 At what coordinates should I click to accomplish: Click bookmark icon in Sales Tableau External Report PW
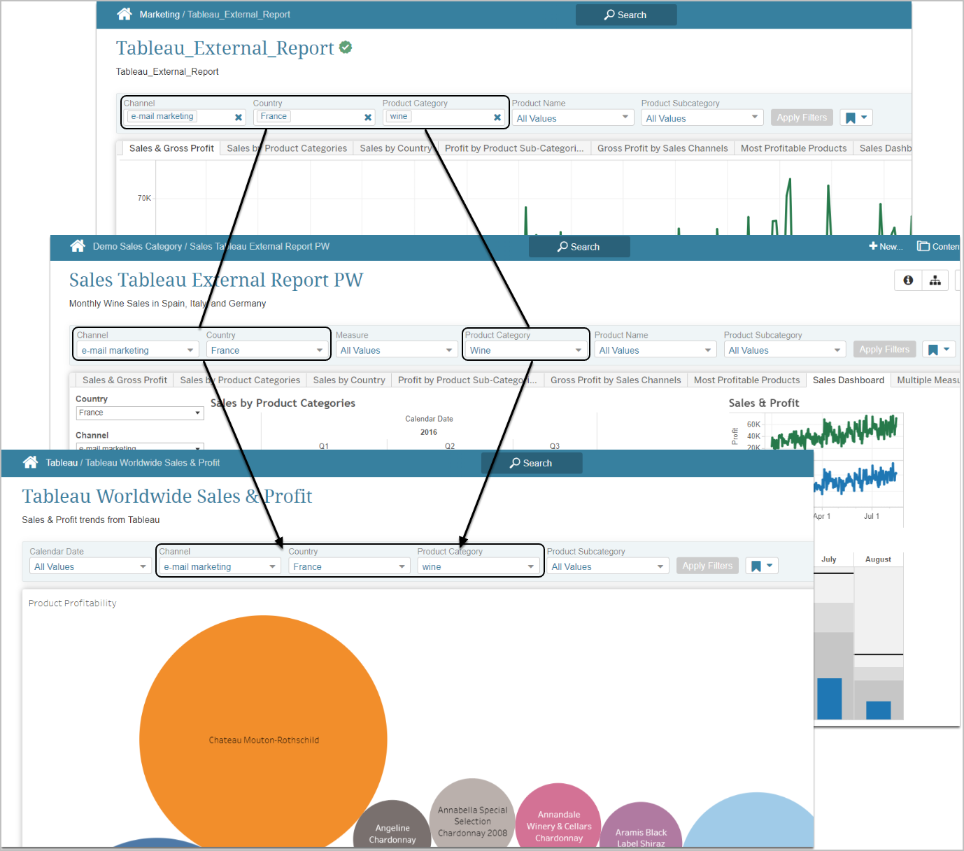pos(933,350)
